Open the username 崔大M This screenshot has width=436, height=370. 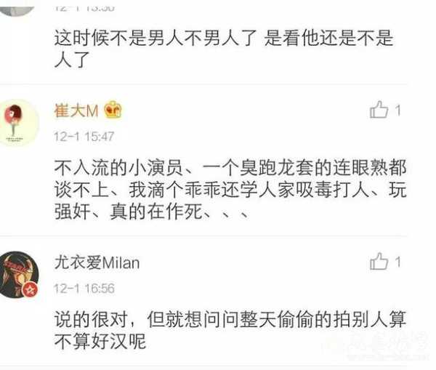(76, 110)
